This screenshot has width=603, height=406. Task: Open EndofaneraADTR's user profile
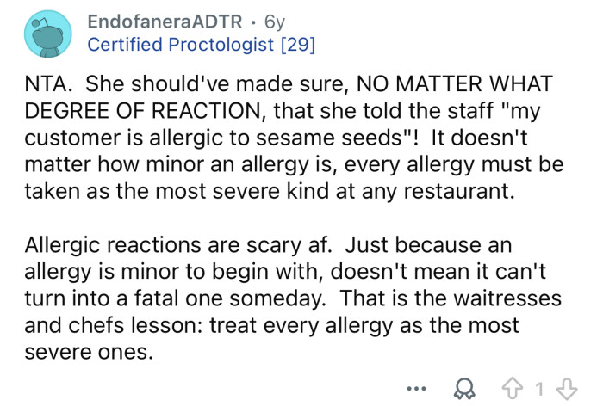[x=163, y=20]
